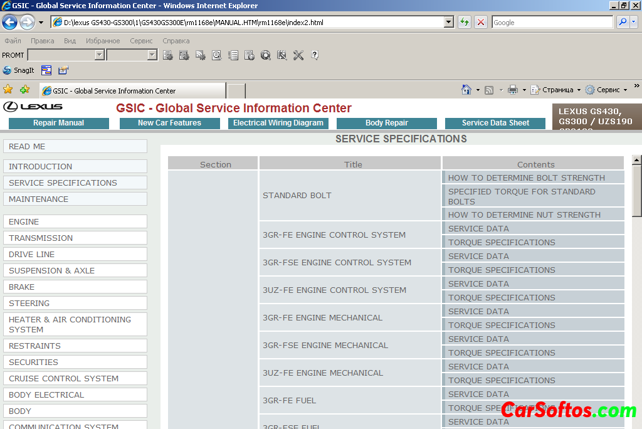The width and height of the screenshot is (642, 429).
Task: Click the Add to Favorites star-plus icon
Action: pos(25,90)
